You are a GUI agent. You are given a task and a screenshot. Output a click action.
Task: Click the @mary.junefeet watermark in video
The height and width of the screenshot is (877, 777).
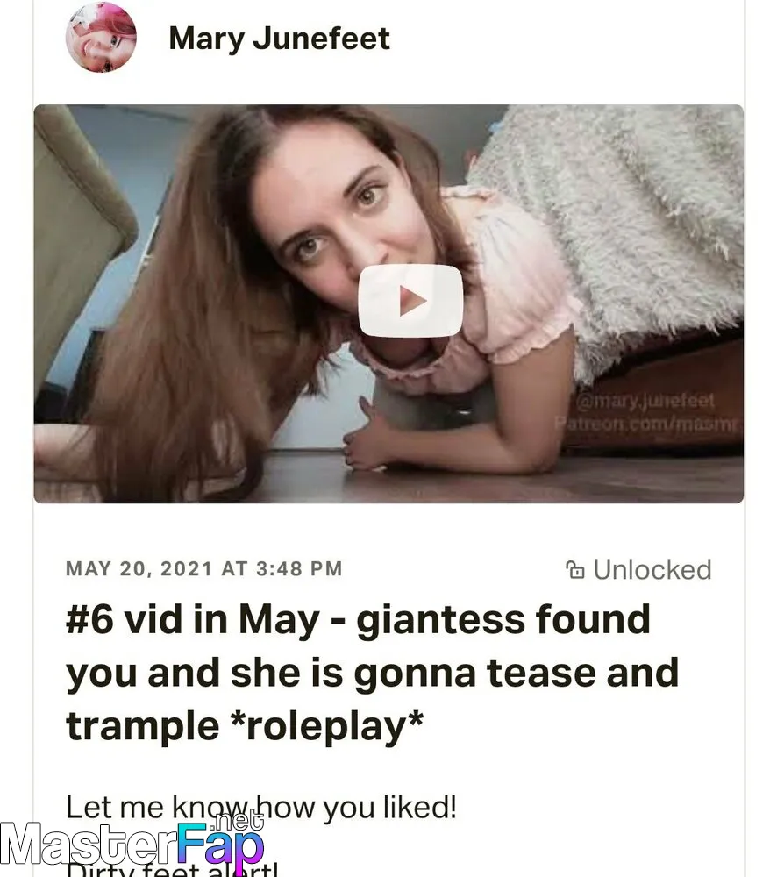[x=645, y=401]
